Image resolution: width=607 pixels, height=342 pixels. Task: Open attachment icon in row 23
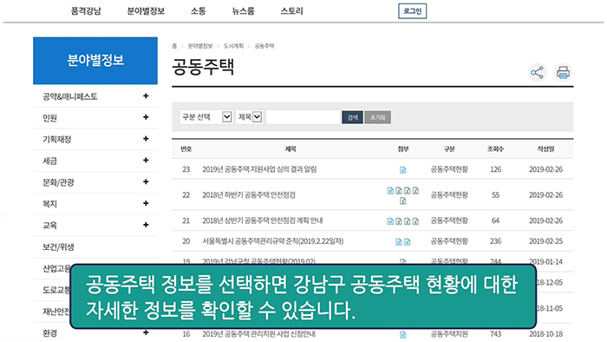403,170
